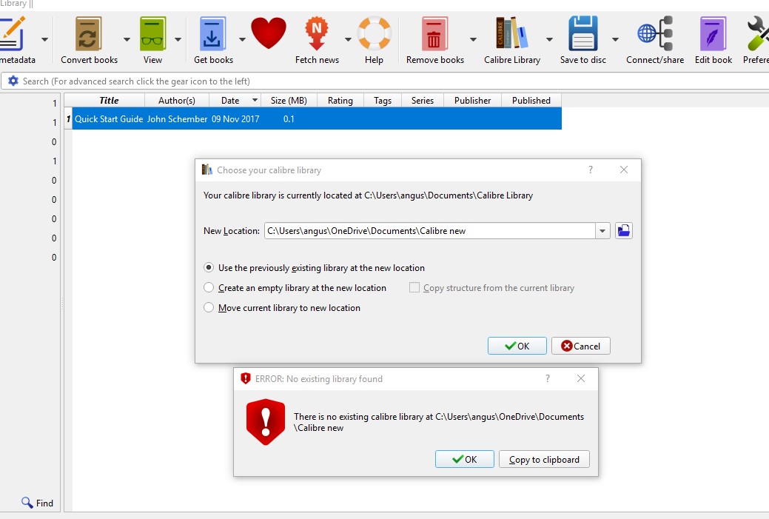Viewport: 769px width, 519px height.
Task: Open the Remove books dropdown arrow
Action: click(x=473, y=39)
